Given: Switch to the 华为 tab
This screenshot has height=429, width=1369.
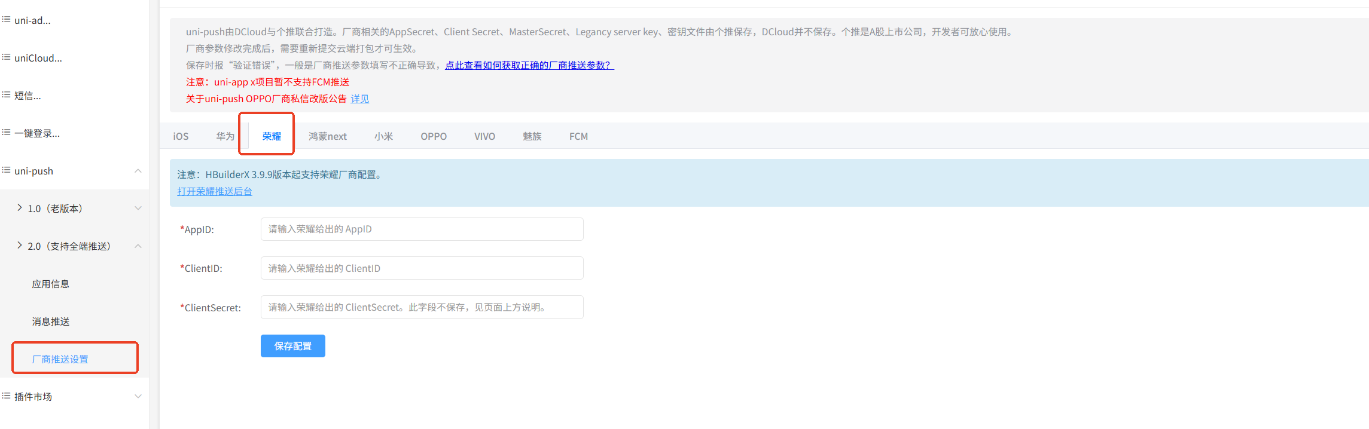Looking at the screenshot, I should click(x=225, y=136).
